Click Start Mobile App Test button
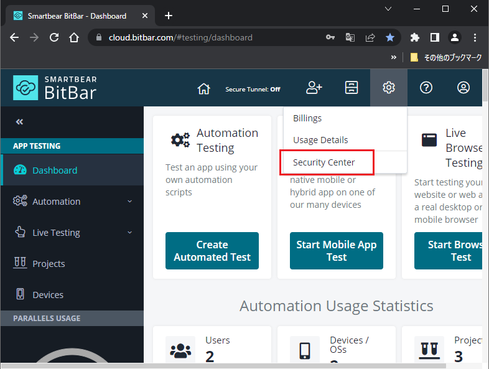Image resolution: width=489 pixels, height=369 pixels. (x=337, y=251)
